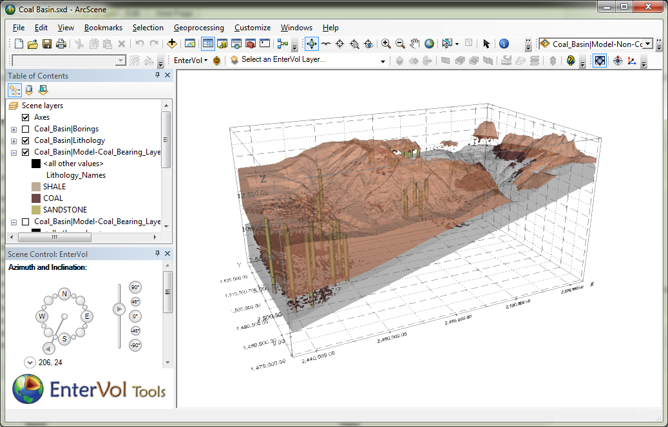Click the compass rose icon on EnterVol toolbar
The height and width of the screenshot is (427, 668).
tap(618, 61)
